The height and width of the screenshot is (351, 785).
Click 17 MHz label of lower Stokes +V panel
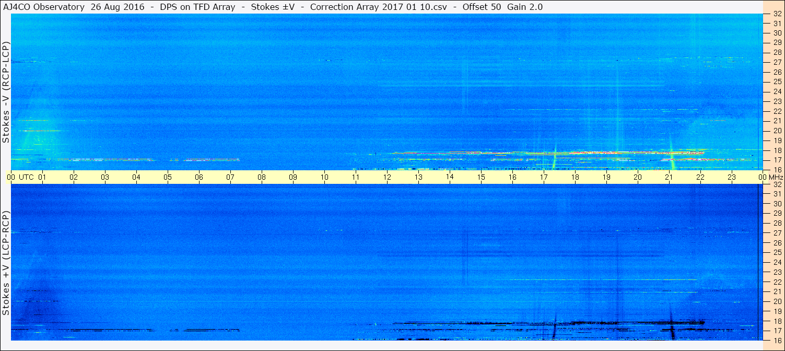coord(777,331)
